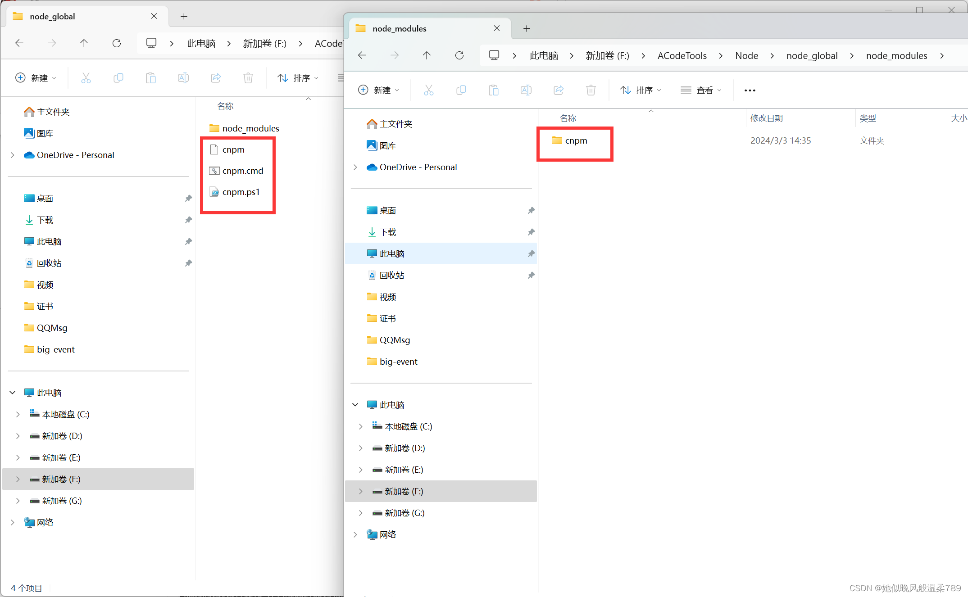Go back in node_global window
This screenshot has width=968, height=597.
pos(19,43)
